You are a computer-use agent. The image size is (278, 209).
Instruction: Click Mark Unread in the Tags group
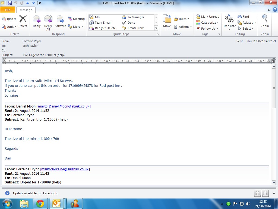pyautogui.click(x=208, y=17)
